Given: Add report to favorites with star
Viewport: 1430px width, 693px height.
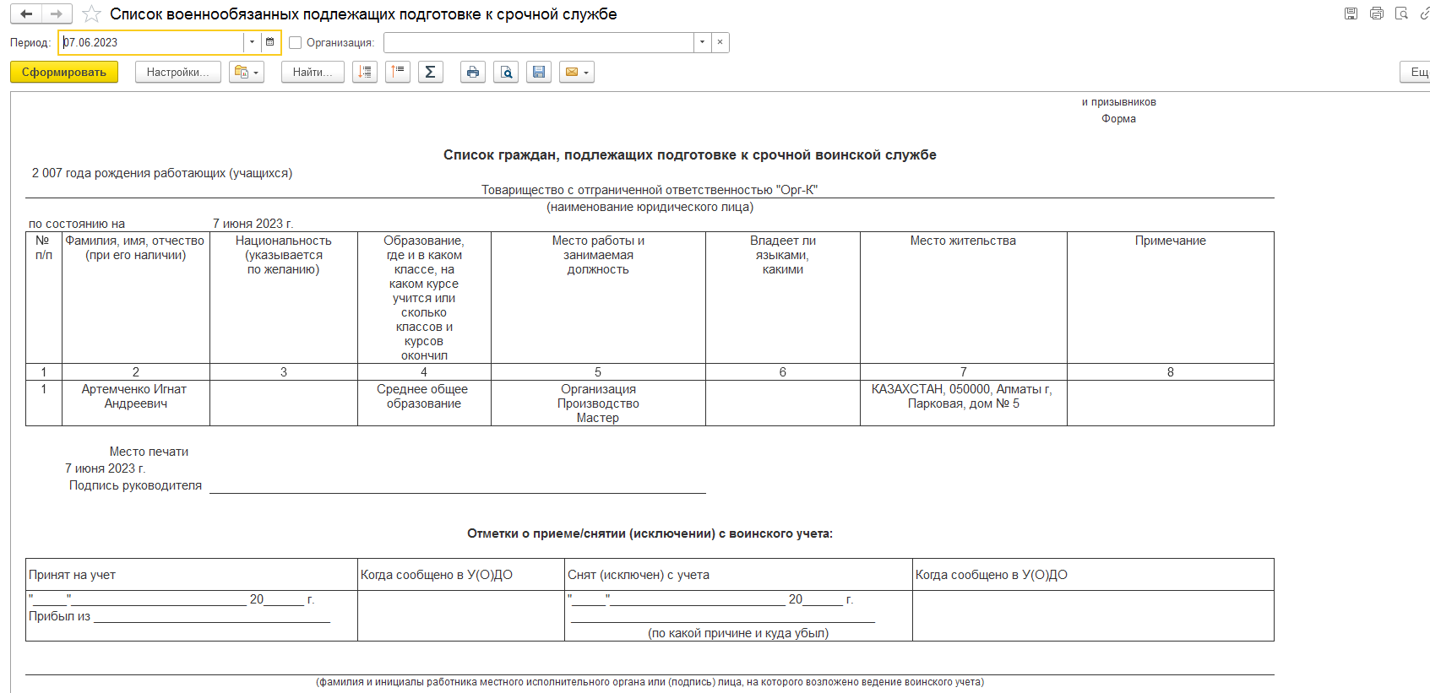Looking at the screenshot, I should pos(91,14).
